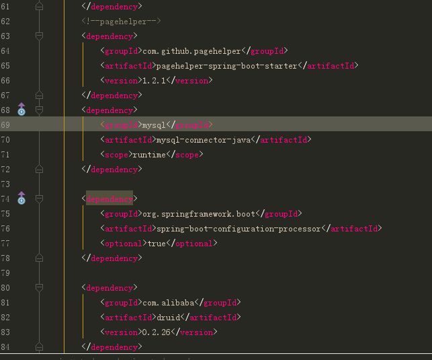Click line number 62 in the gutter
This screenshot has height=360, width=432.
(x=5, y=22)
